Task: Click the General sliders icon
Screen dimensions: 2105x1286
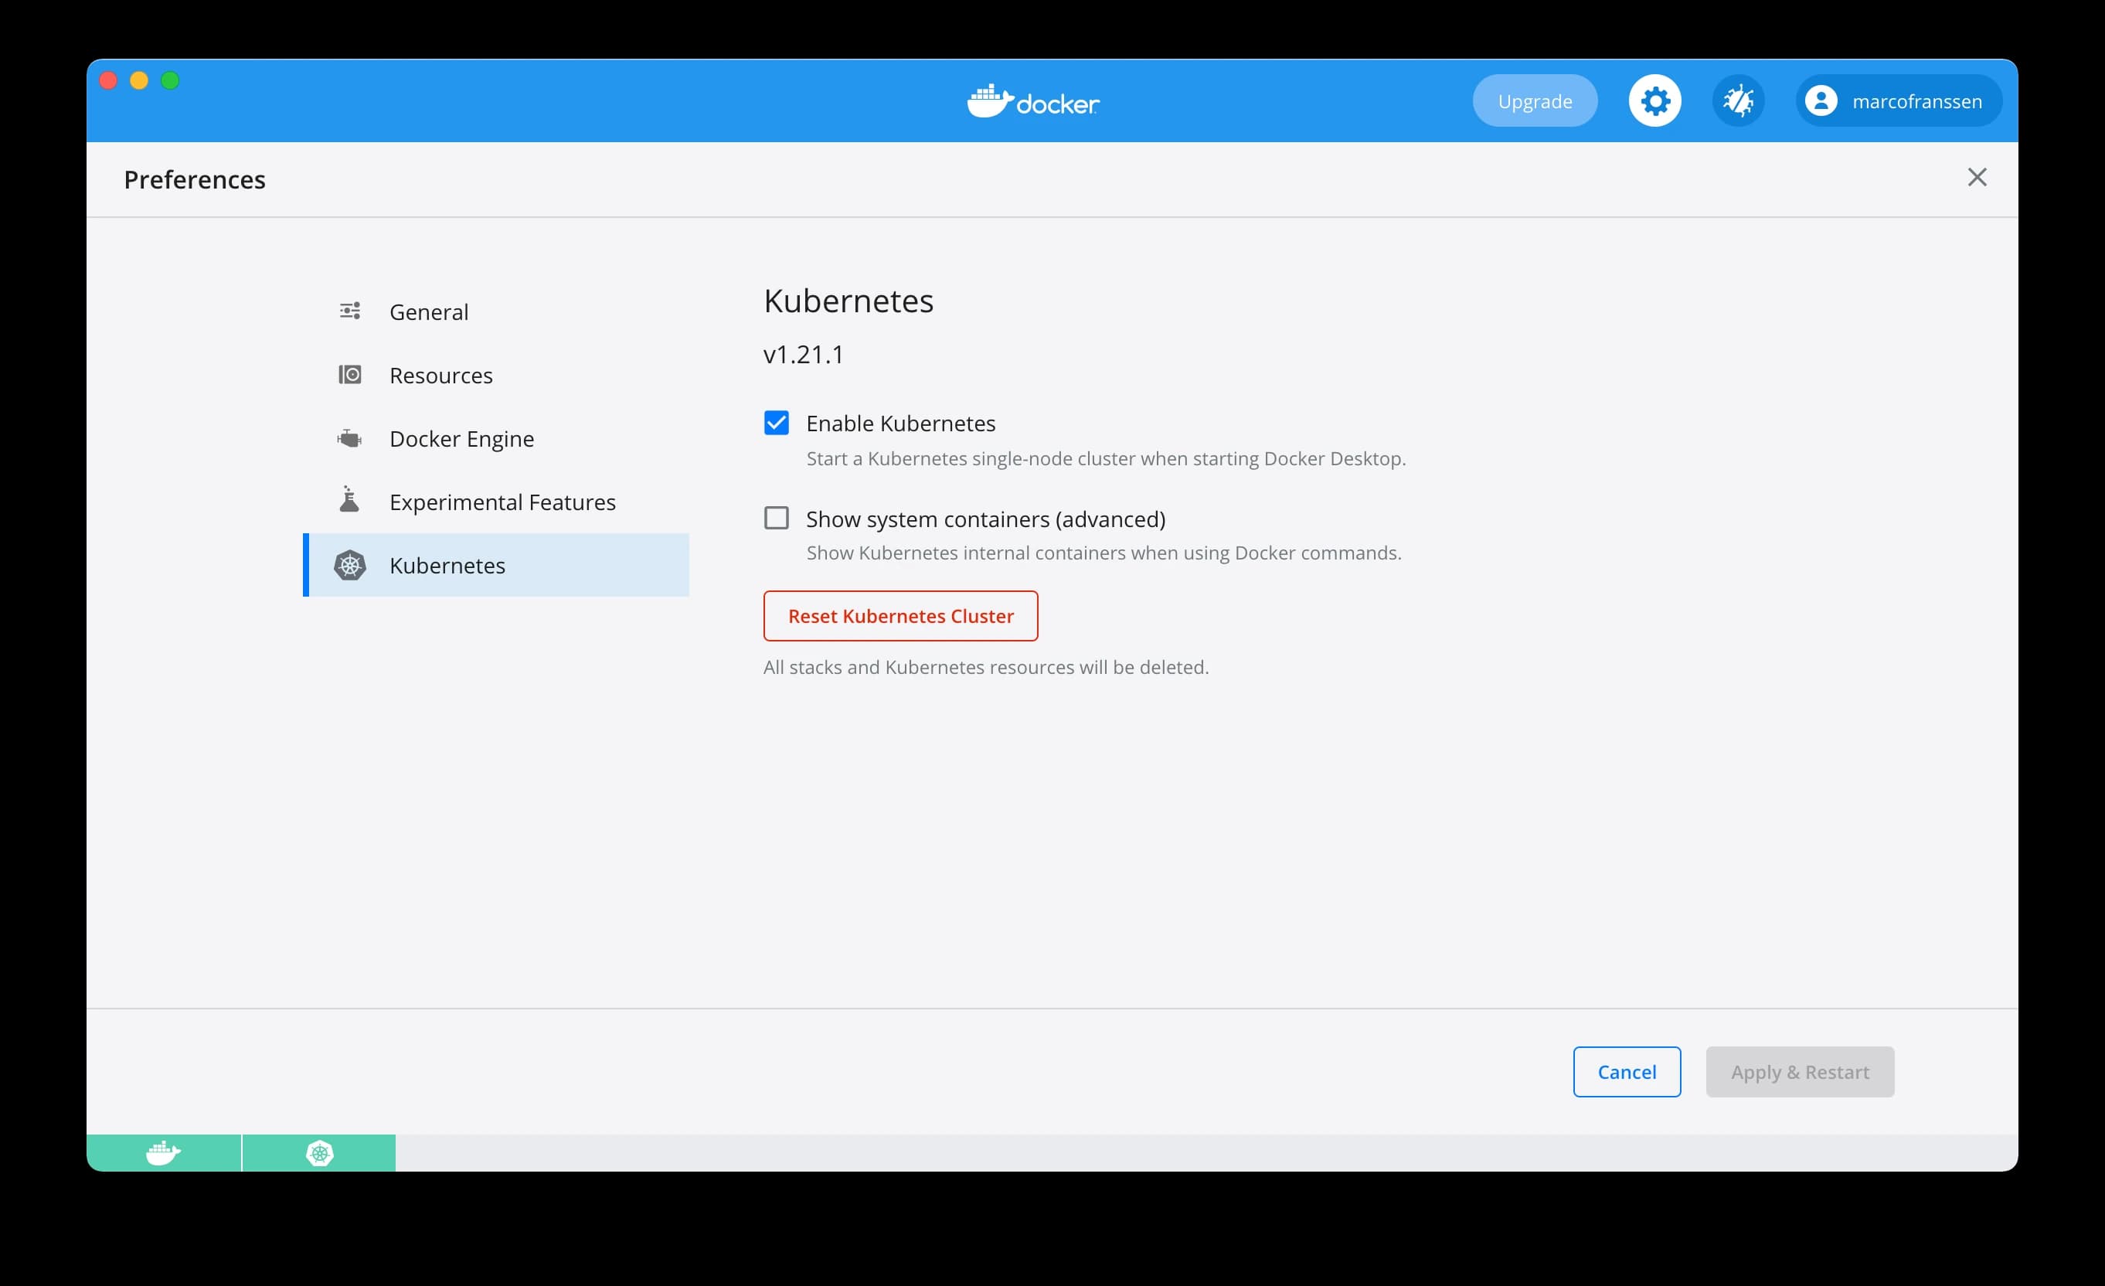Action: (349, 311)
